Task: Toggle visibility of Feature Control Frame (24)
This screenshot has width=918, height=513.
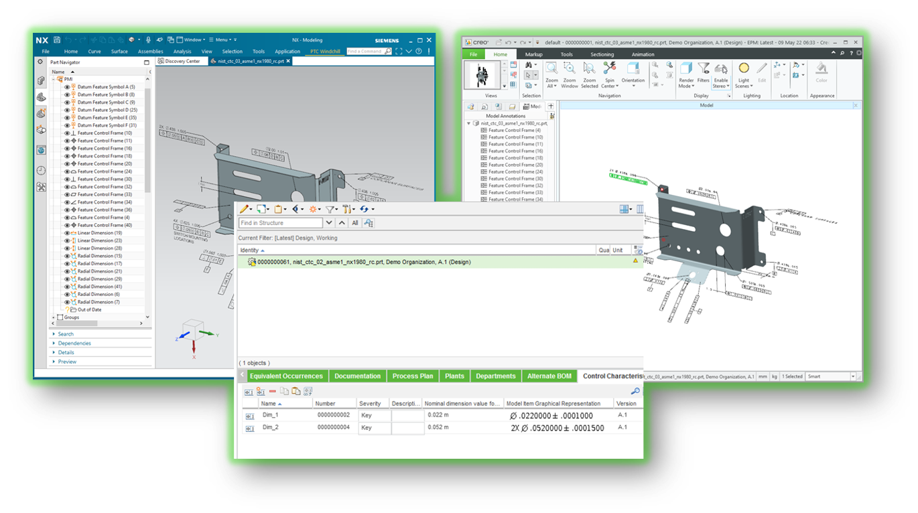Action: click(x=67, y=171)
